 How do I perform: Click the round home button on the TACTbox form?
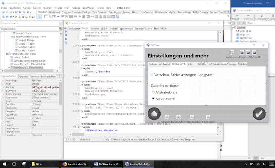pyautogui.click(x=154, y=114)
